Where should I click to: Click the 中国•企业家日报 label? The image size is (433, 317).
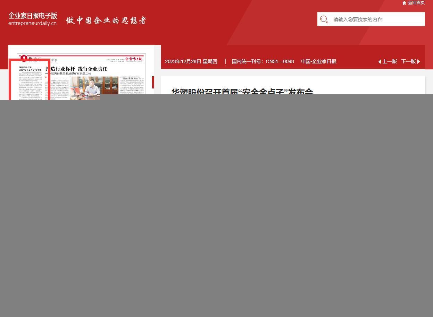pyautogui.click(x=318, y=62)
